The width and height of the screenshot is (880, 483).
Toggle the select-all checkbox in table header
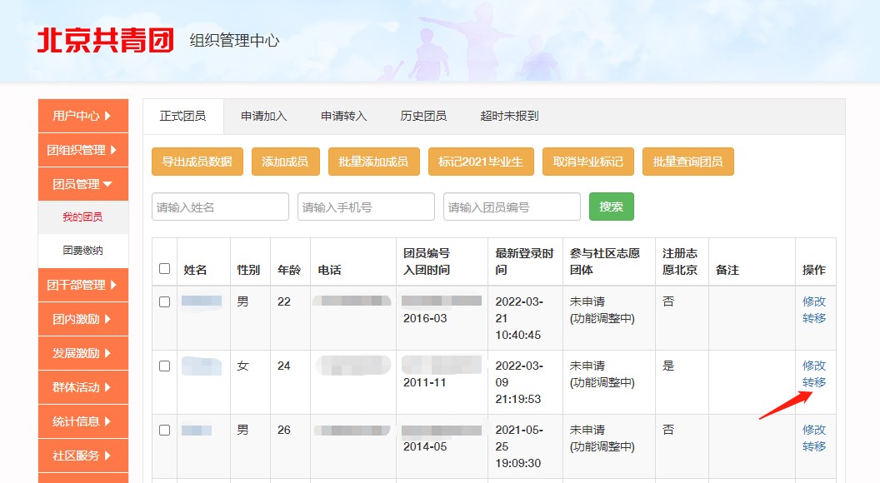[164, 269]
